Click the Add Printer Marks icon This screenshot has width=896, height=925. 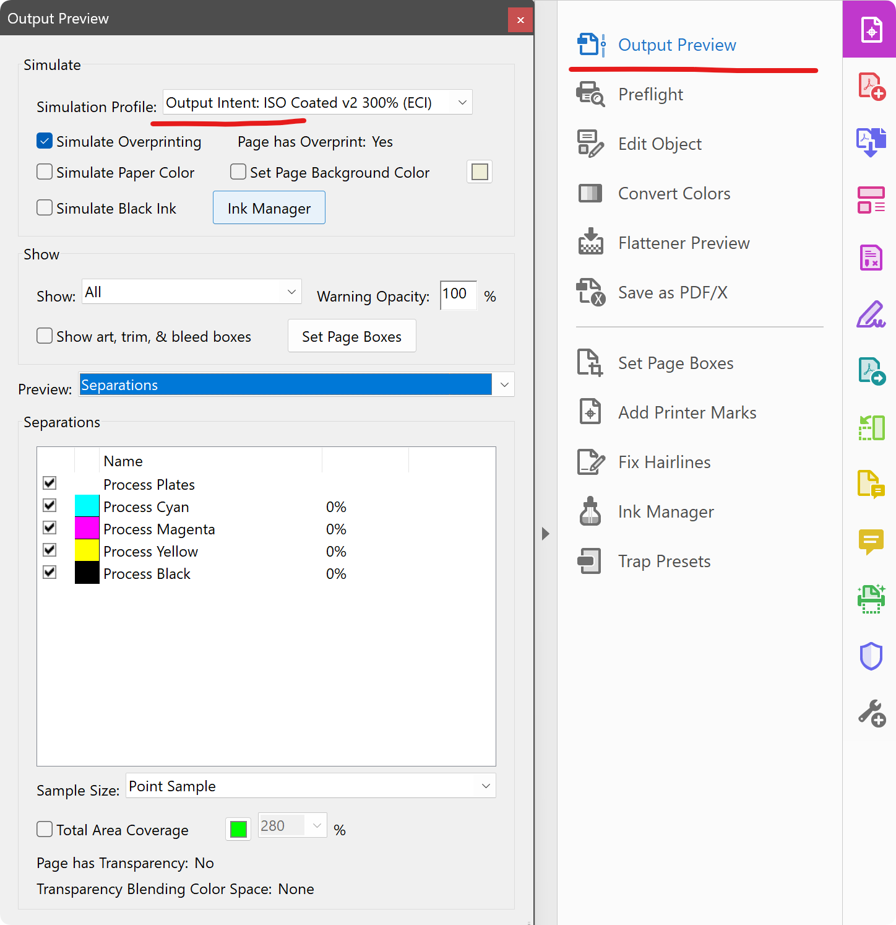pos(590,412)
